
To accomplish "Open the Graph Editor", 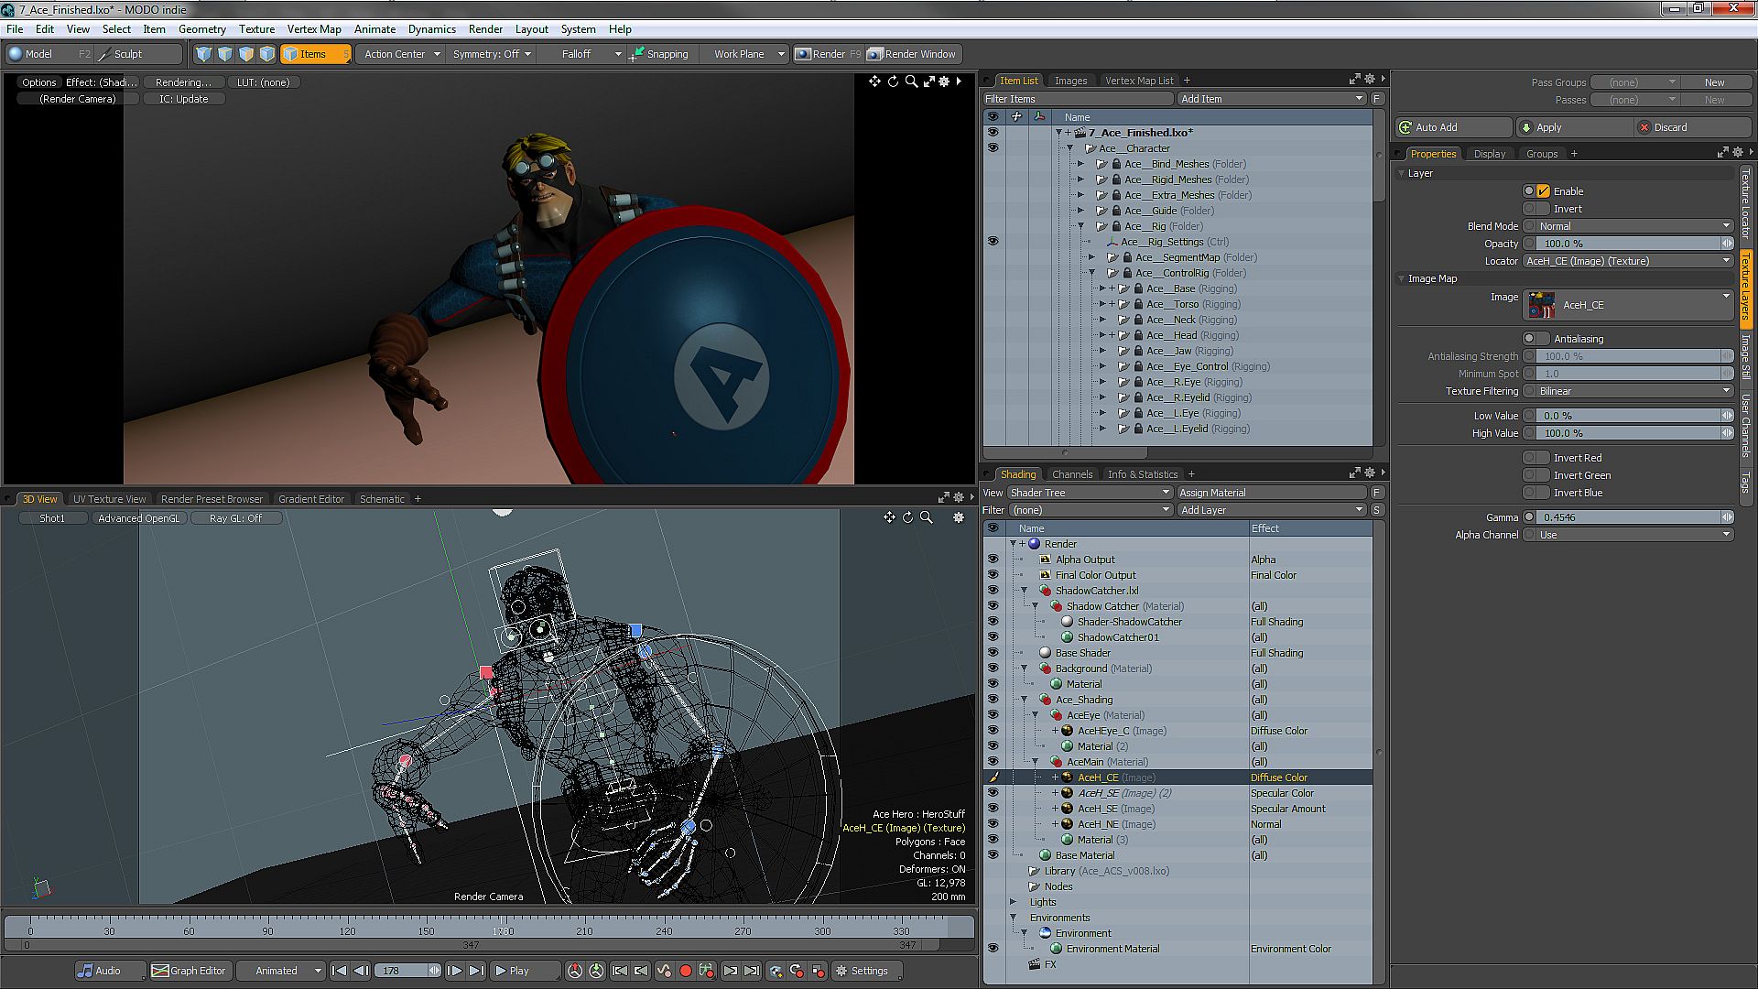I will pyautogui.click(x=189, y=971).
